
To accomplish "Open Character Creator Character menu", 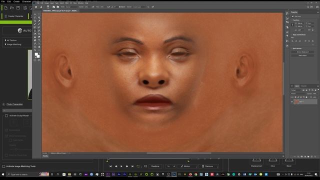I will point(26,1).
